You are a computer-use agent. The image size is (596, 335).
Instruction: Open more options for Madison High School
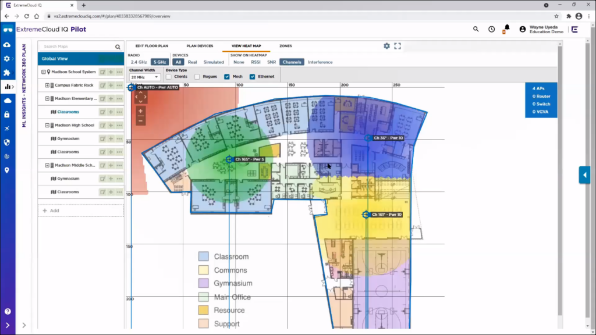coord(119,125)
